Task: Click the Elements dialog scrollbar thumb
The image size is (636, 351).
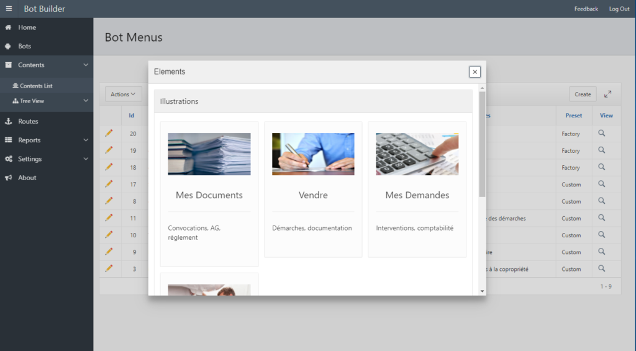Action: pos(482,144)
